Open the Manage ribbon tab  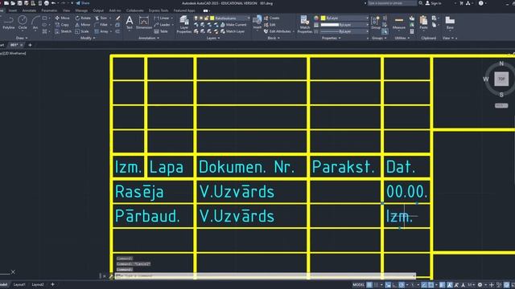coord(81,10)
